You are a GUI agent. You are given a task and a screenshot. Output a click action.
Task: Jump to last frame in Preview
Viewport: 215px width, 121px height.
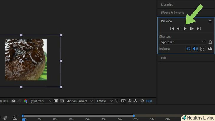point(199,29)
